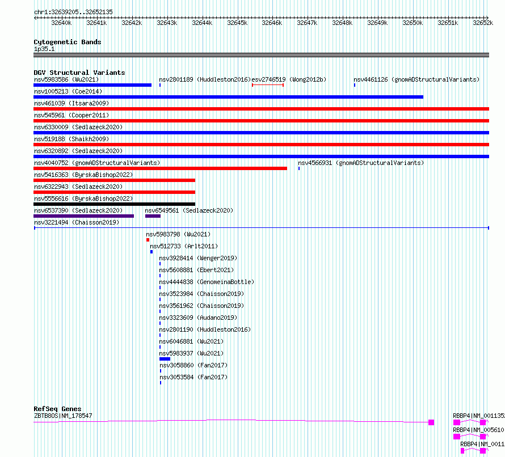Open nsv545961 (Cooper2011) variant label
The height and width of the screenshot is (457, 505).
(x=71, y=115)
